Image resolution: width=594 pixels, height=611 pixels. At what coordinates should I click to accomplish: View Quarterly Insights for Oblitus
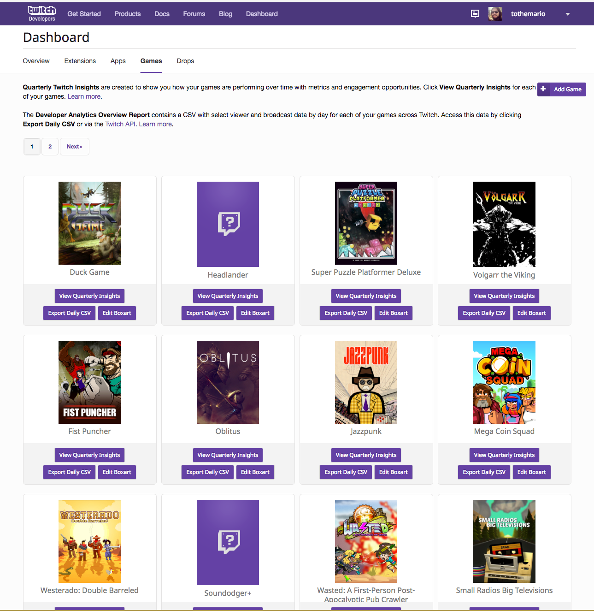pyautogui.click(x=228, y=455)
